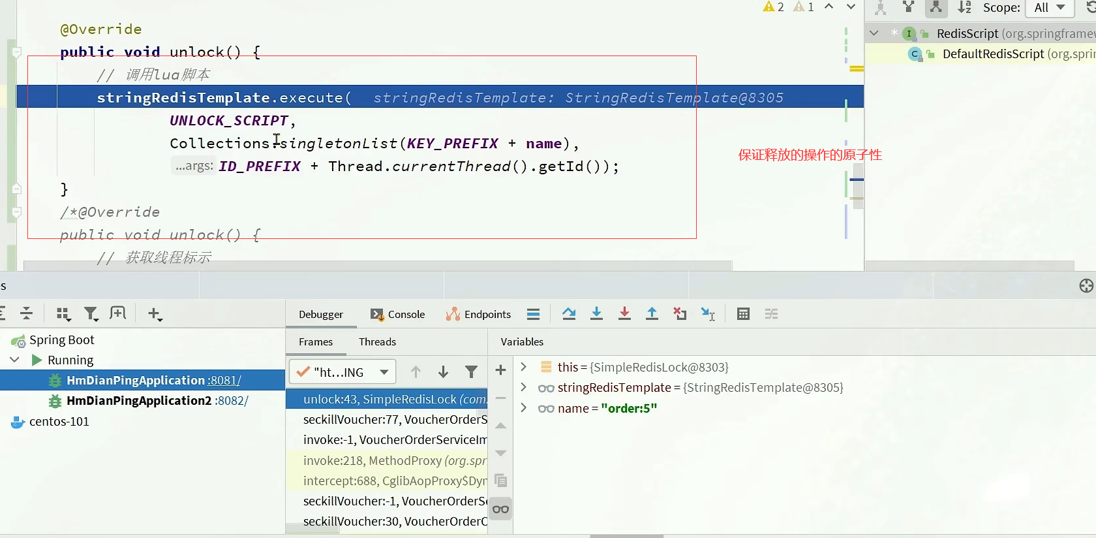Select intercept:688, CglibAopProxy frame
The height and width of the screenshot is (538, 1096).
point(387,481)
